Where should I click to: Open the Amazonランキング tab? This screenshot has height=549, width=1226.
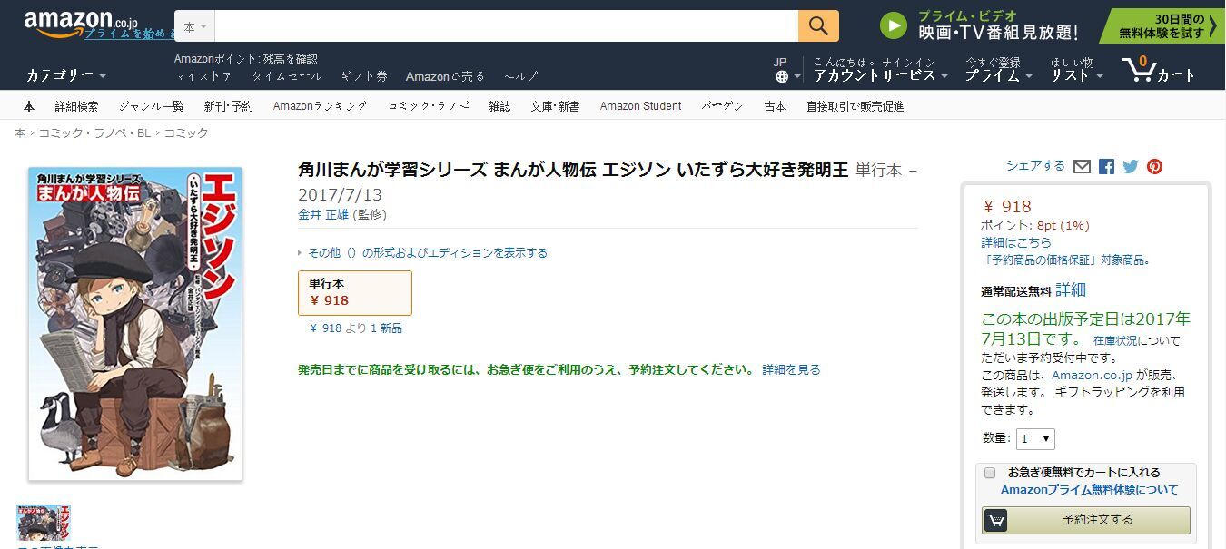tap(320, 106)
